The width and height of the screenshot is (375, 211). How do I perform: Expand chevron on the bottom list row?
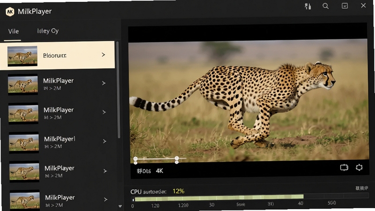point(105,199)
